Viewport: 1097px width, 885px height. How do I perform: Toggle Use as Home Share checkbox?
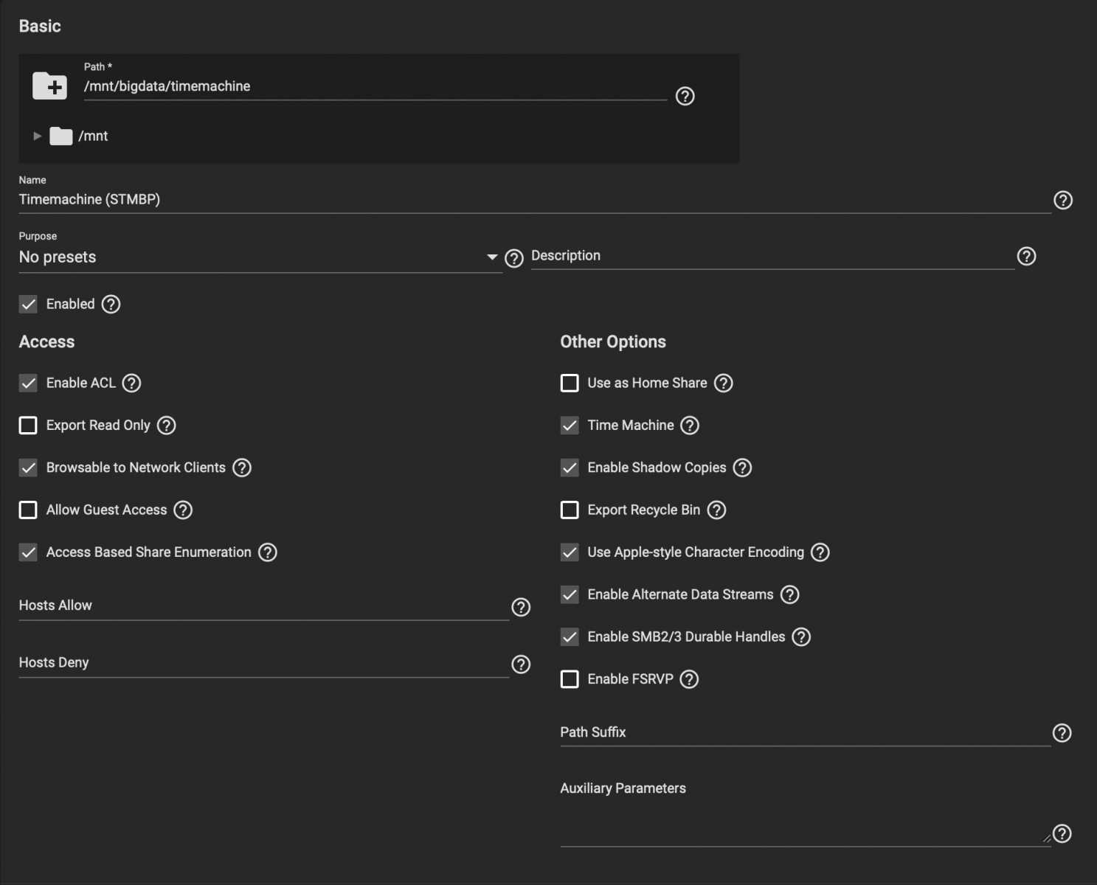point(570,383)
